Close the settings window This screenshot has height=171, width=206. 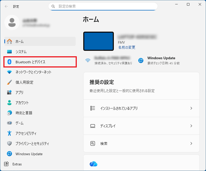[200, 4]
